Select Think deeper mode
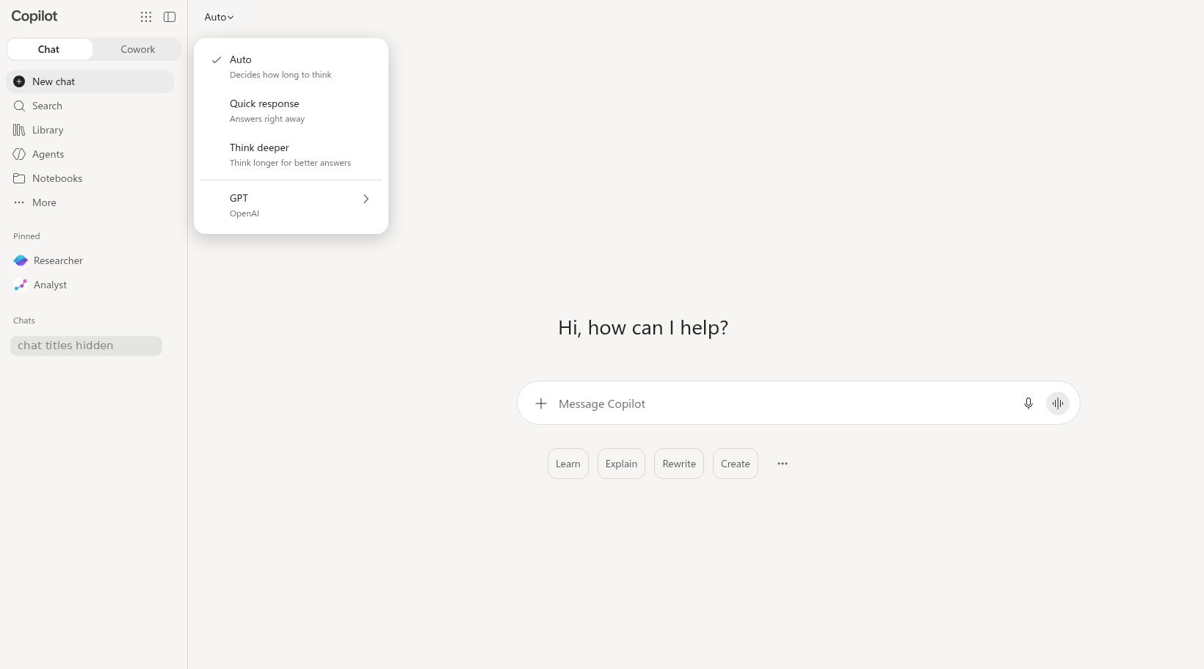This screenshot has height=669, width=1204. click(x=291, y=155)
